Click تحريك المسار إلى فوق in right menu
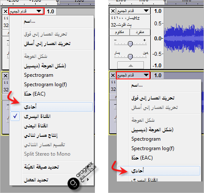The image size is (204, 193). point(153,98)
